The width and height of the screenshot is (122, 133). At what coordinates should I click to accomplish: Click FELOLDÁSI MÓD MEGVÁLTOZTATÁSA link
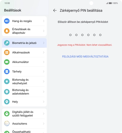click(x=85, y=56)
